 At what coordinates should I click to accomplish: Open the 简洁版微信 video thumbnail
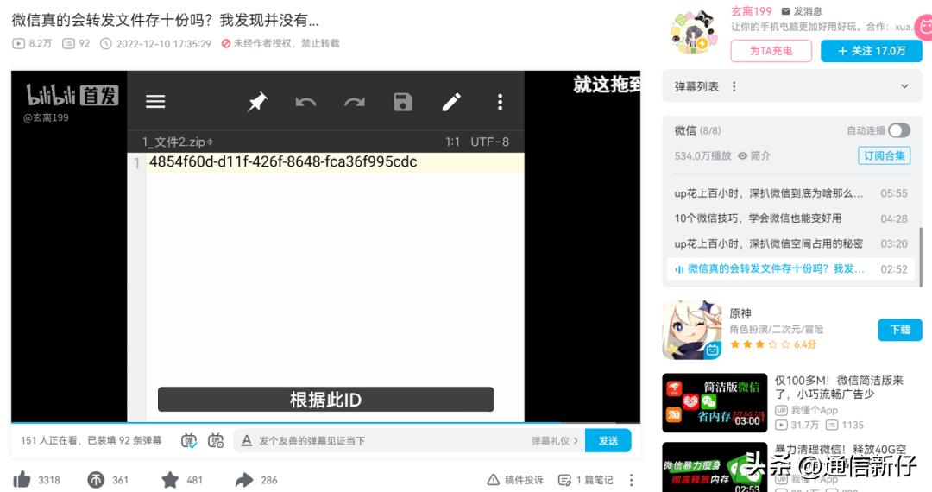pos(715,403)
